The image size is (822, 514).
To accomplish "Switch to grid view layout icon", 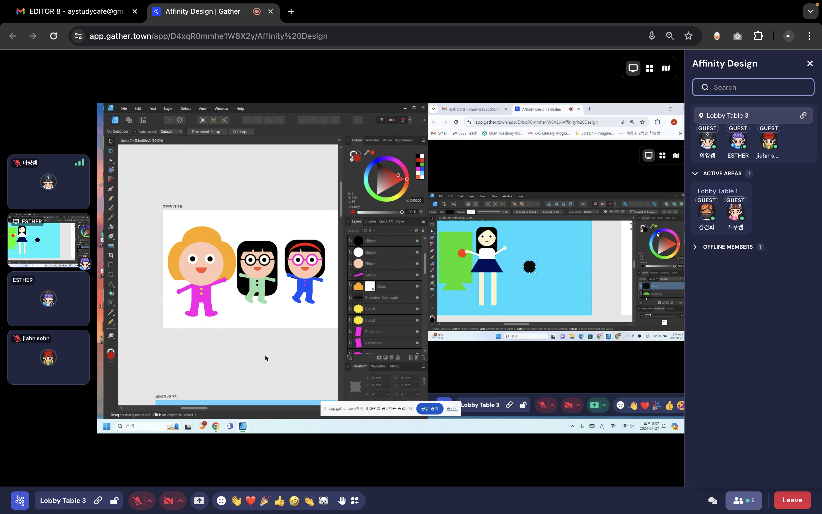I will click(649, 68).
